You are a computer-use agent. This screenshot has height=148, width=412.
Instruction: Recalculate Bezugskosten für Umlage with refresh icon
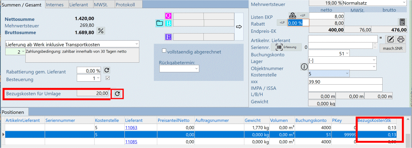[x=117, y=94]
